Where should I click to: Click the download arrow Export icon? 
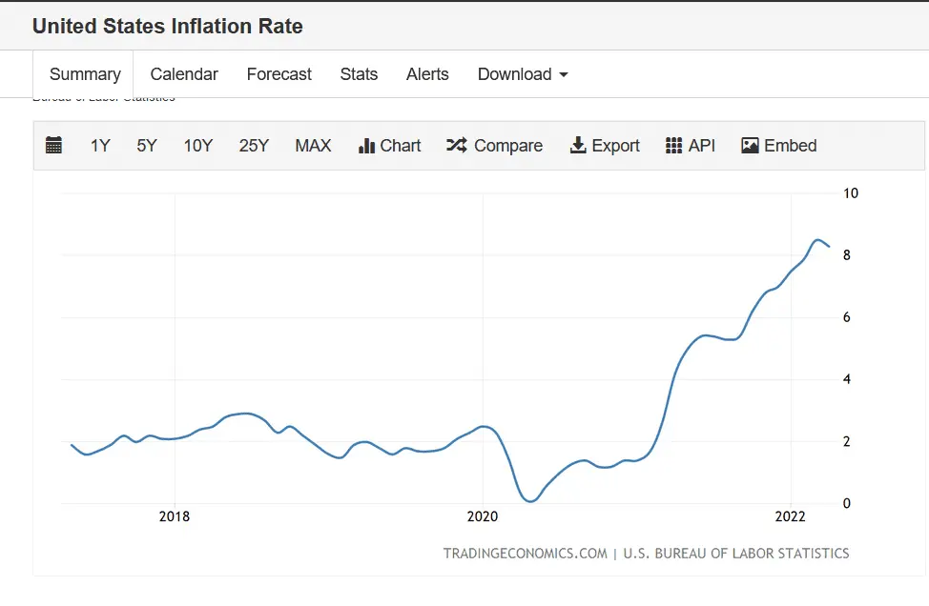(x=577, y=146)
